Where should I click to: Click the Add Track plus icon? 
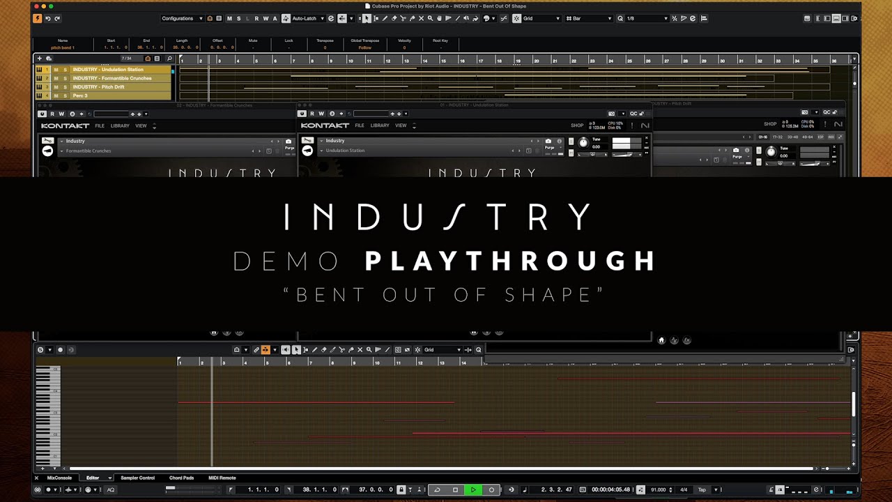point(39,59)
